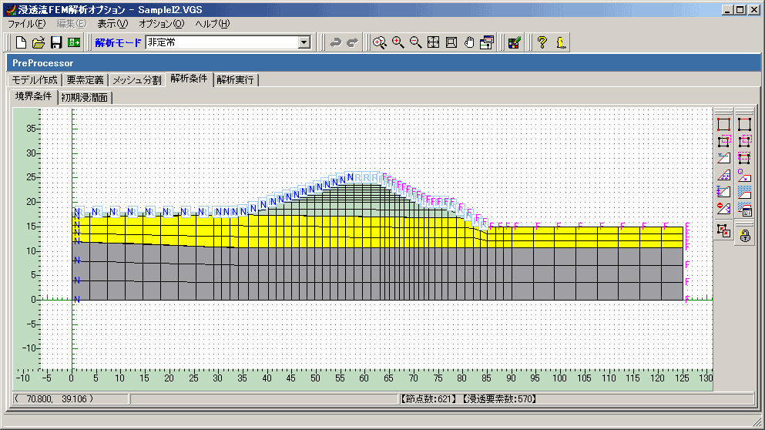The height and width of the screenshot is (430, 765).
Task: Select the zoom in magnifier tool
Action: coord(398,43)
